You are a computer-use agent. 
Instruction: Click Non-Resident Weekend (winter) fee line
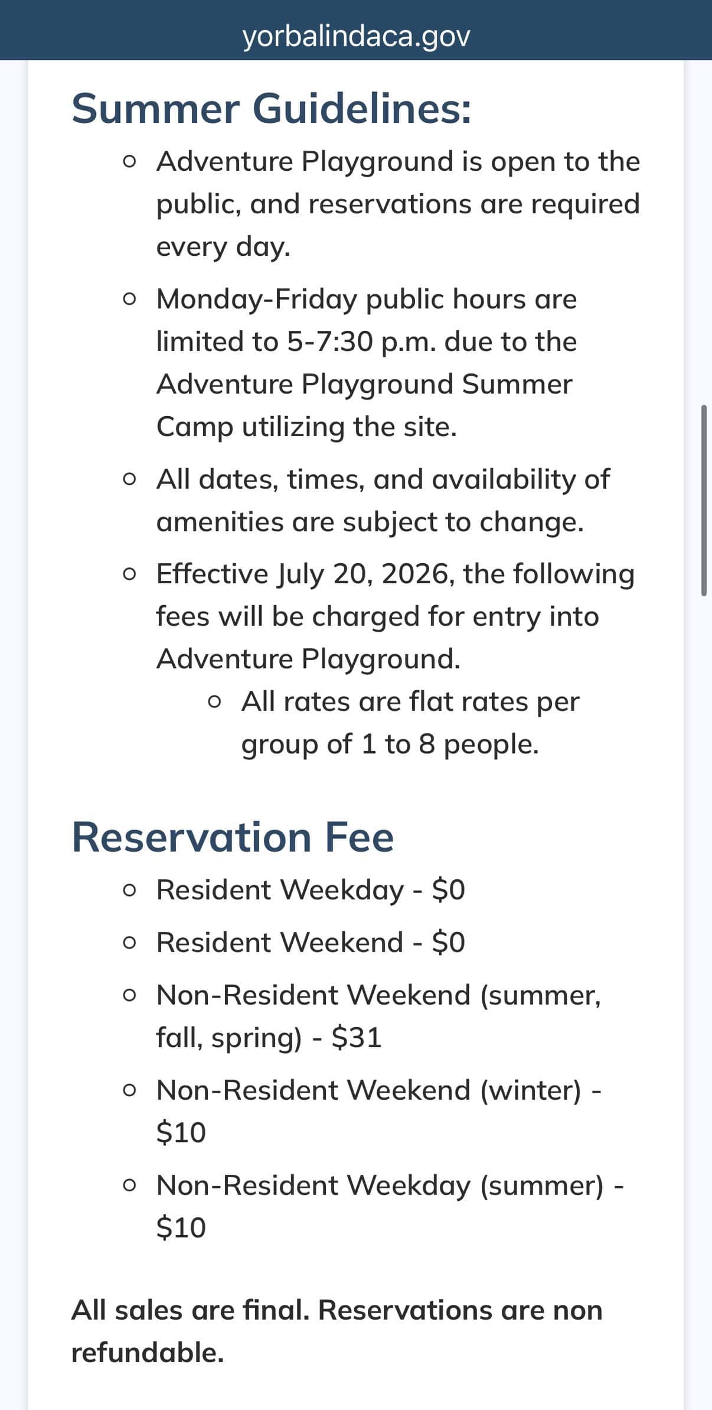pos(379,1111)
